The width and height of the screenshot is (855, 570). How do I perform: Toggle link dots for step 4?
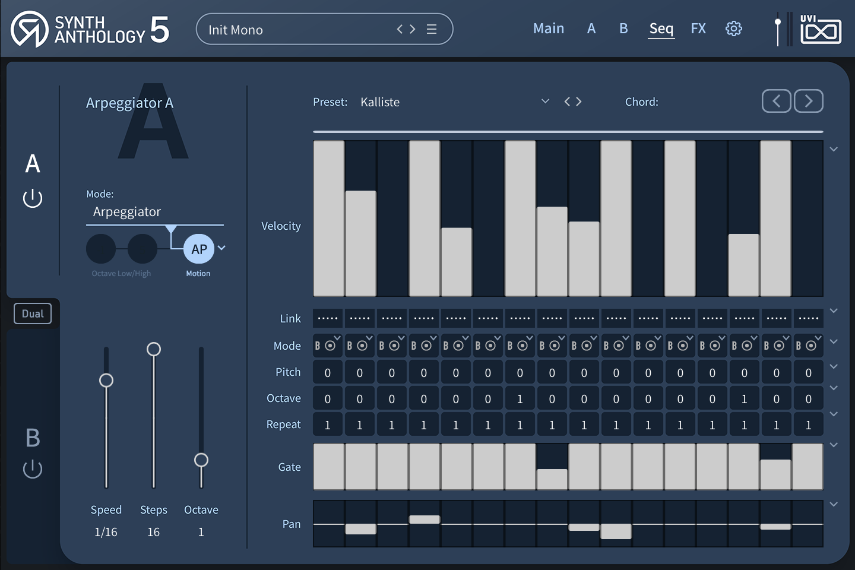(424, 318)
